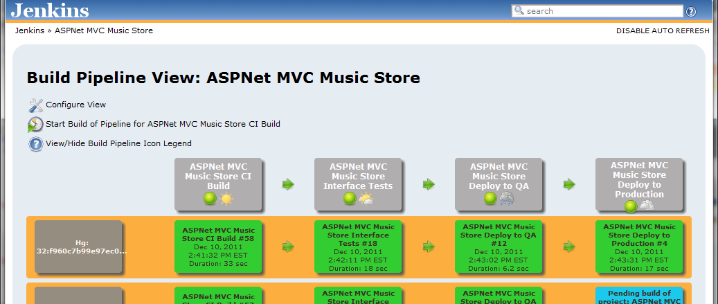The image size is (718, 304).
Task: Click the Jenkins logo header
Action: tap(50, 10)
